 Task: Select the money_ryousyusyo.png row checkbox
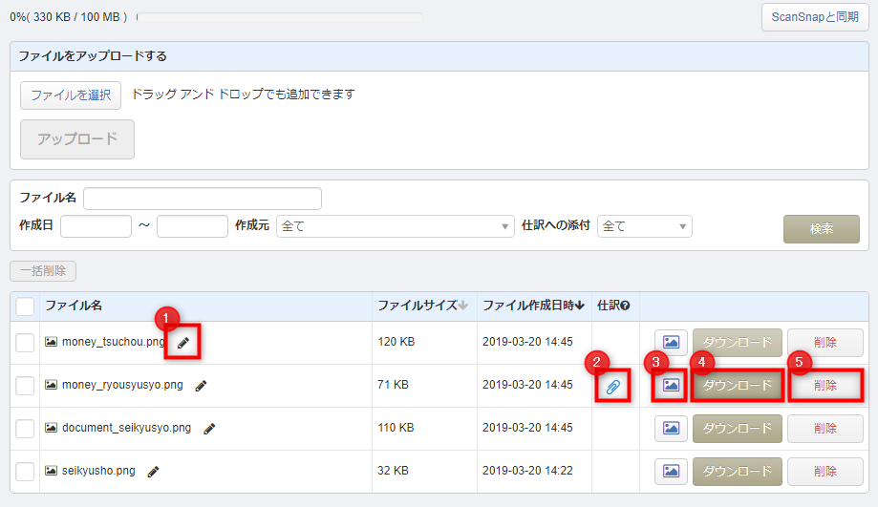click(x=25, y=386)
